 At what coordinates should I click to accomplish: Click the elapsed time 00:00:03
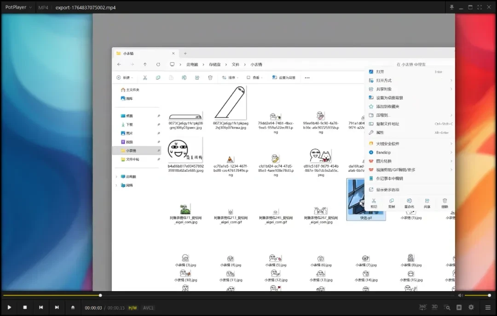pyautogui.click(x=93, y=308)
